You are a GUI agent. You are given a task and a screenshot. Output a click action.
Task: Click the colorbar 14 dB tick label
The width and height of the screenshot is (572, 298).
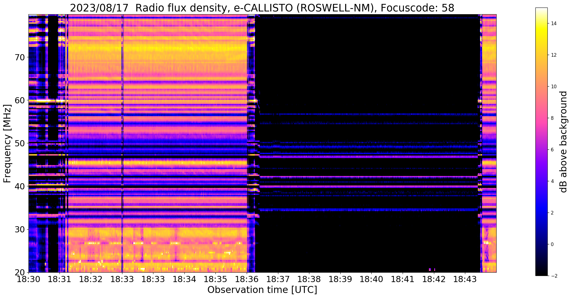click(x=554, y=23)
